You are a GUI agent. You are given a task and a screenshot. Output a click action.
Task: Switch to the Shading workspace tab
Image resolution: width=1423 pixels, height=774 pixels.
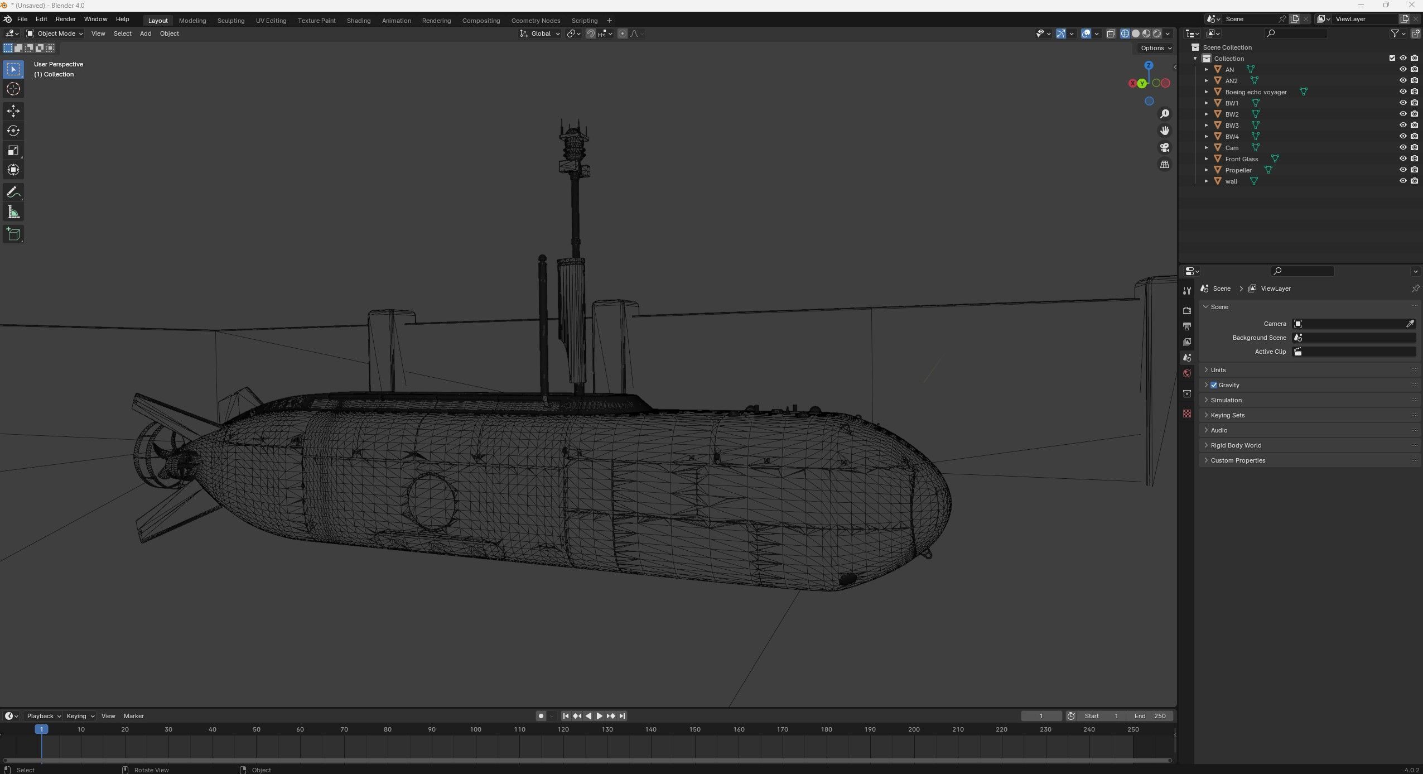(x=358, y=21)
